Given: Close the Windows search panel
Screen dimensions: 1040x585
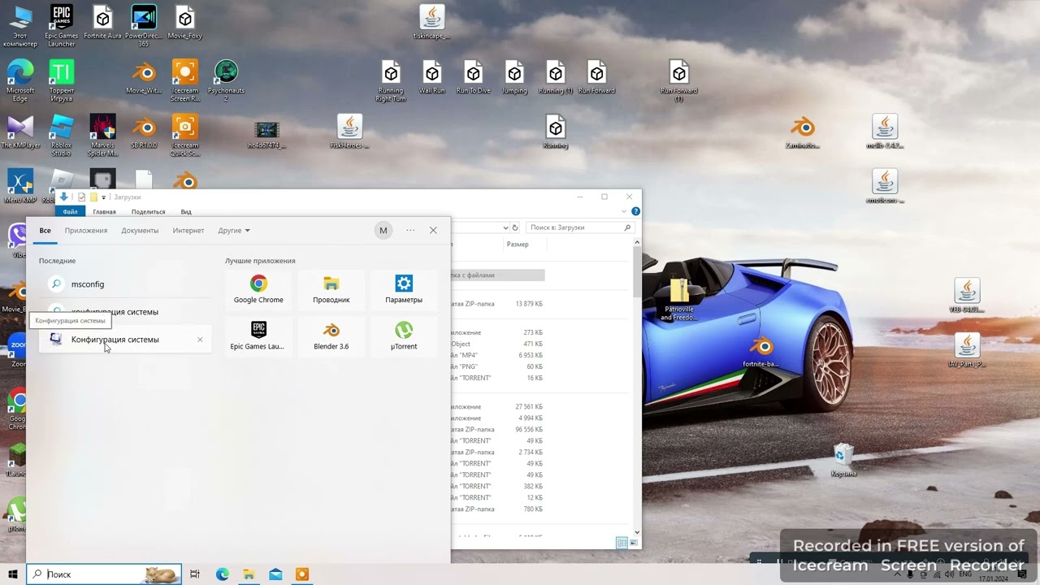Looking at the screenshot, I should pyautogui.click(x=433, y=231).
